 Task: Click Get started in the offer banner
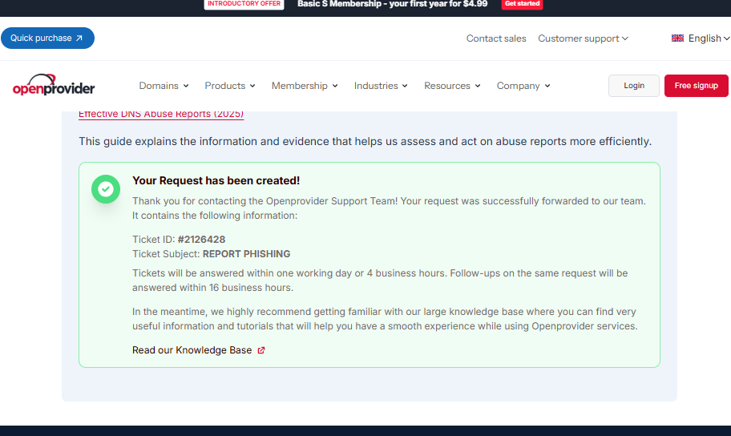[x=522, y=4]
